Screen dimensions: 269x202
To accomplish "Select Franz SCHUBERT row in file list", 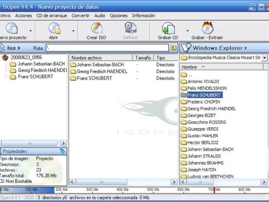I will 123,78.
